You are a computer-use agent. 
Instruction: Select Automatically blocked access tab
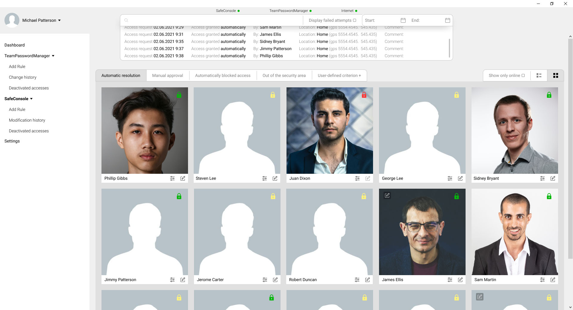[223, 75]
